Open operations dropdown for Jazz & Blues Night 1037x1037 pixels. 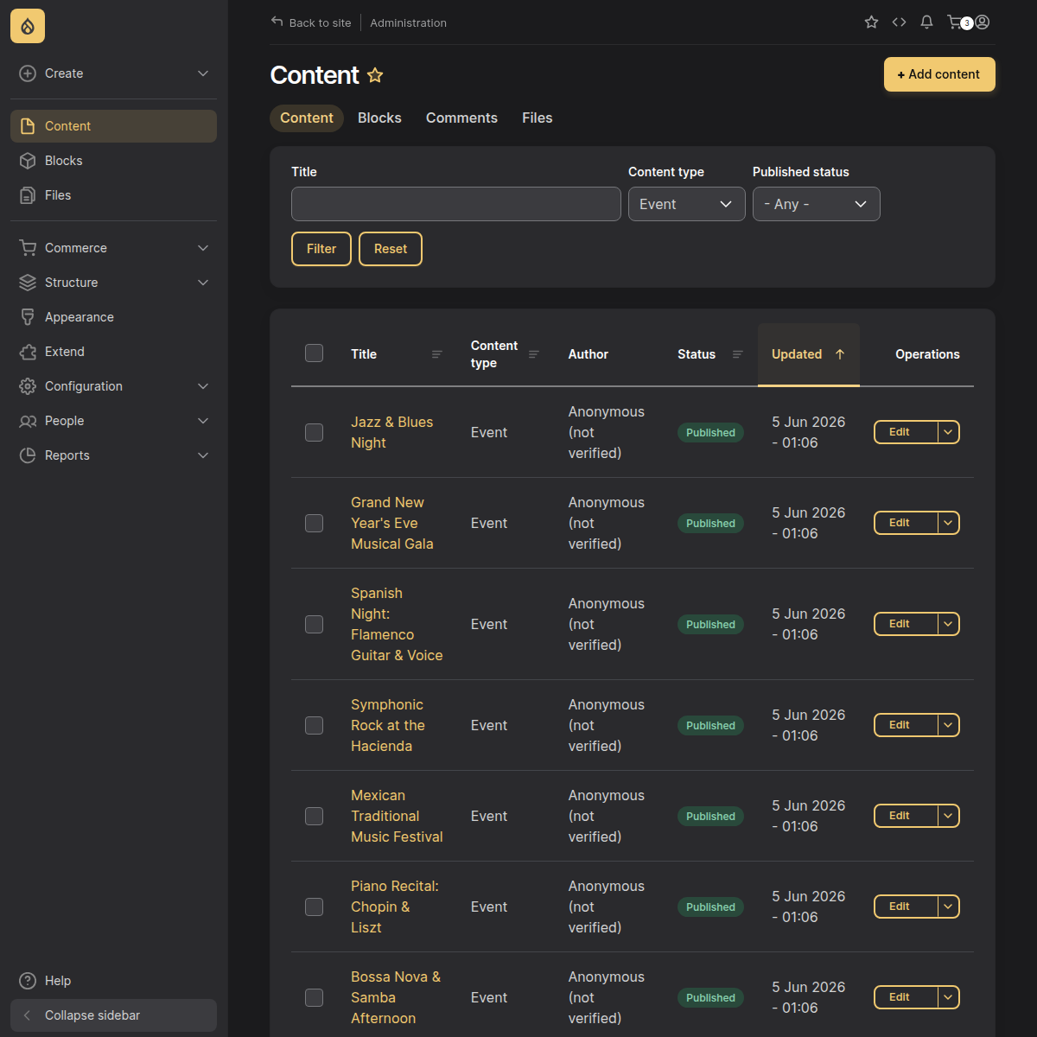949,432
